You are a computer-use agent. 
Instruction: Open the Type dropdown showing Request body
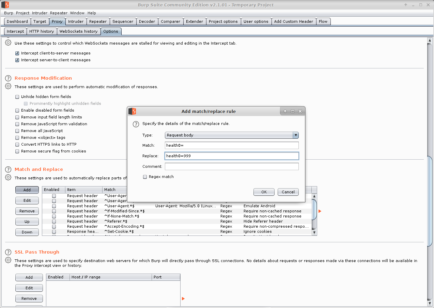click(232, 135)
